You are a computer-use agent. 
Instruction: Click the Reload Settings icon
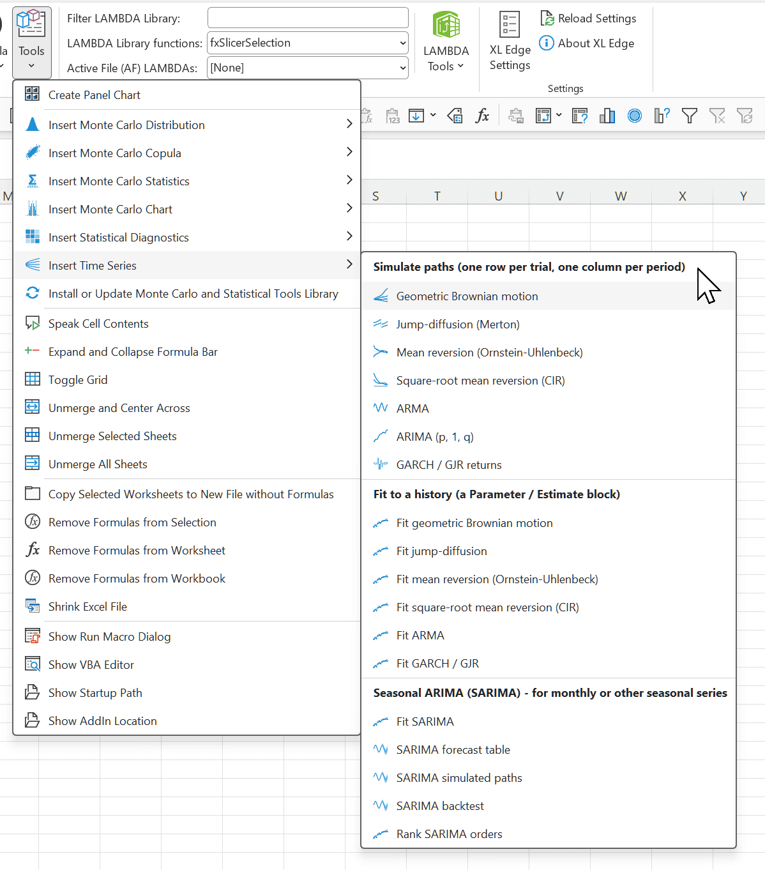click(547, 19)
